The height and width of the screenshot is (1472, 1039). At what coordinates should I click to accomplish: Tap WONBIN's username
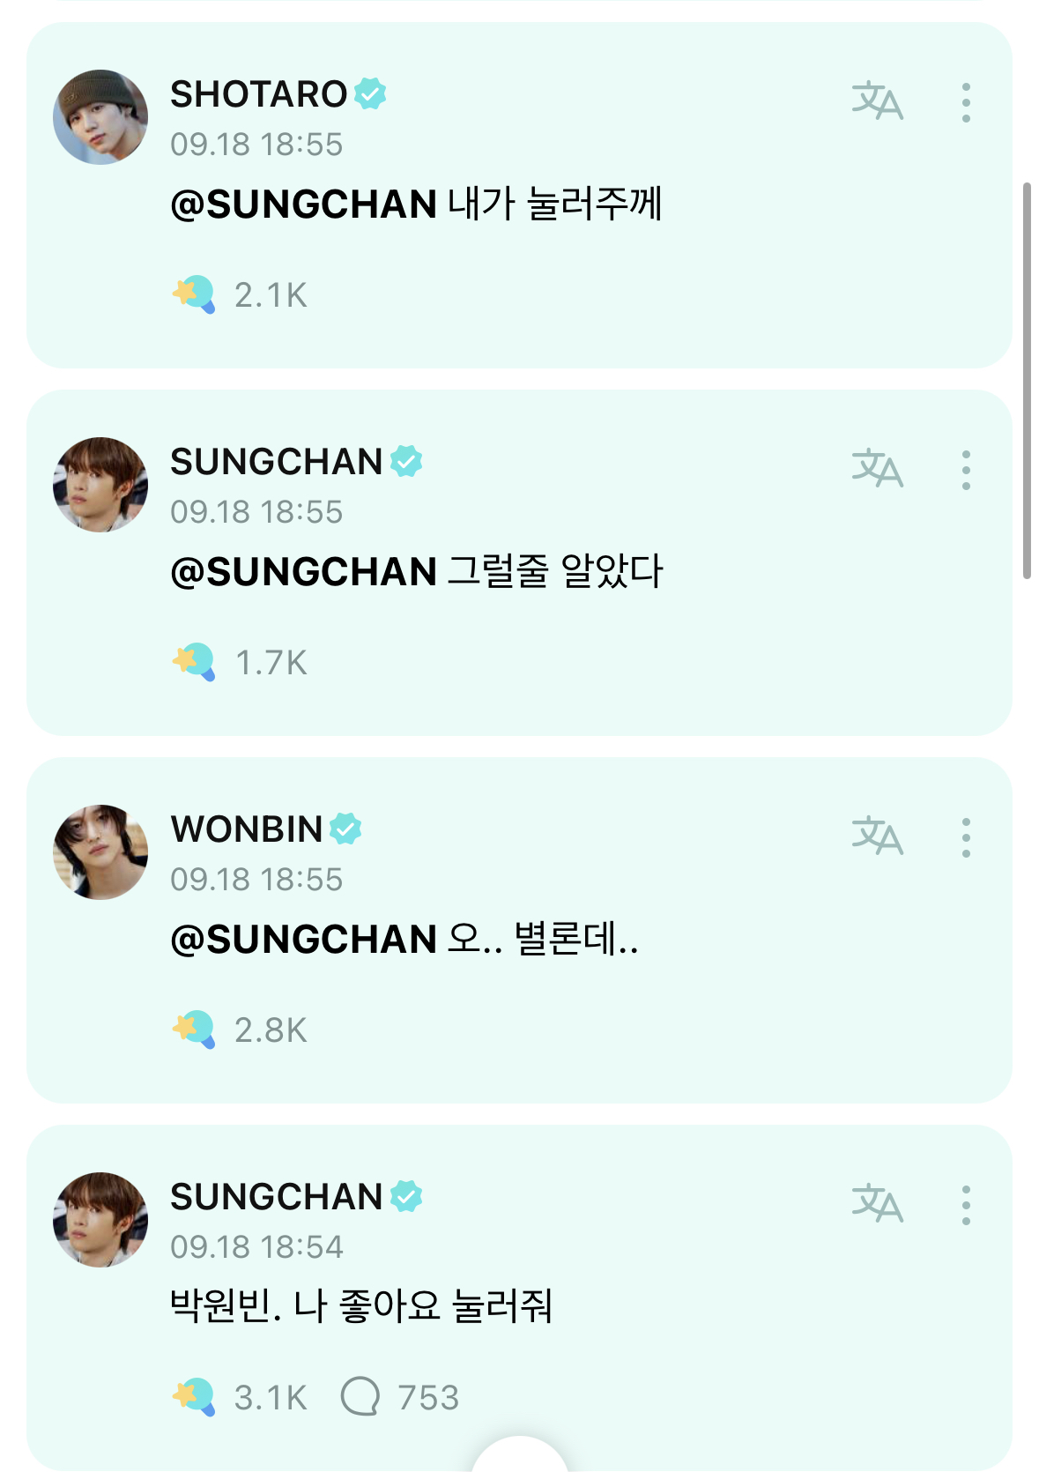(x=247, y=829)
